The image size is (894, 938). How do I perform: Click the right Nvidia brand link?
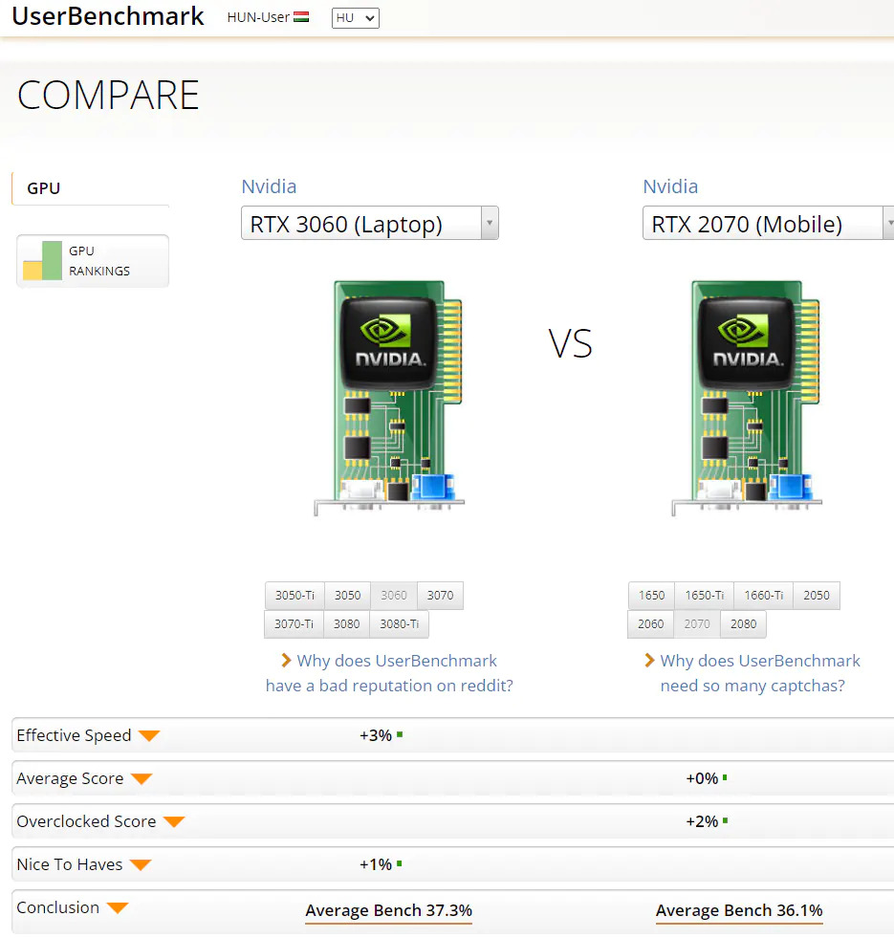coord(670,186)
